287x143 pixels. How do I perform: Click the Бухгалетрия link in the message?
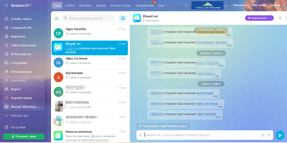click(205, 93)
